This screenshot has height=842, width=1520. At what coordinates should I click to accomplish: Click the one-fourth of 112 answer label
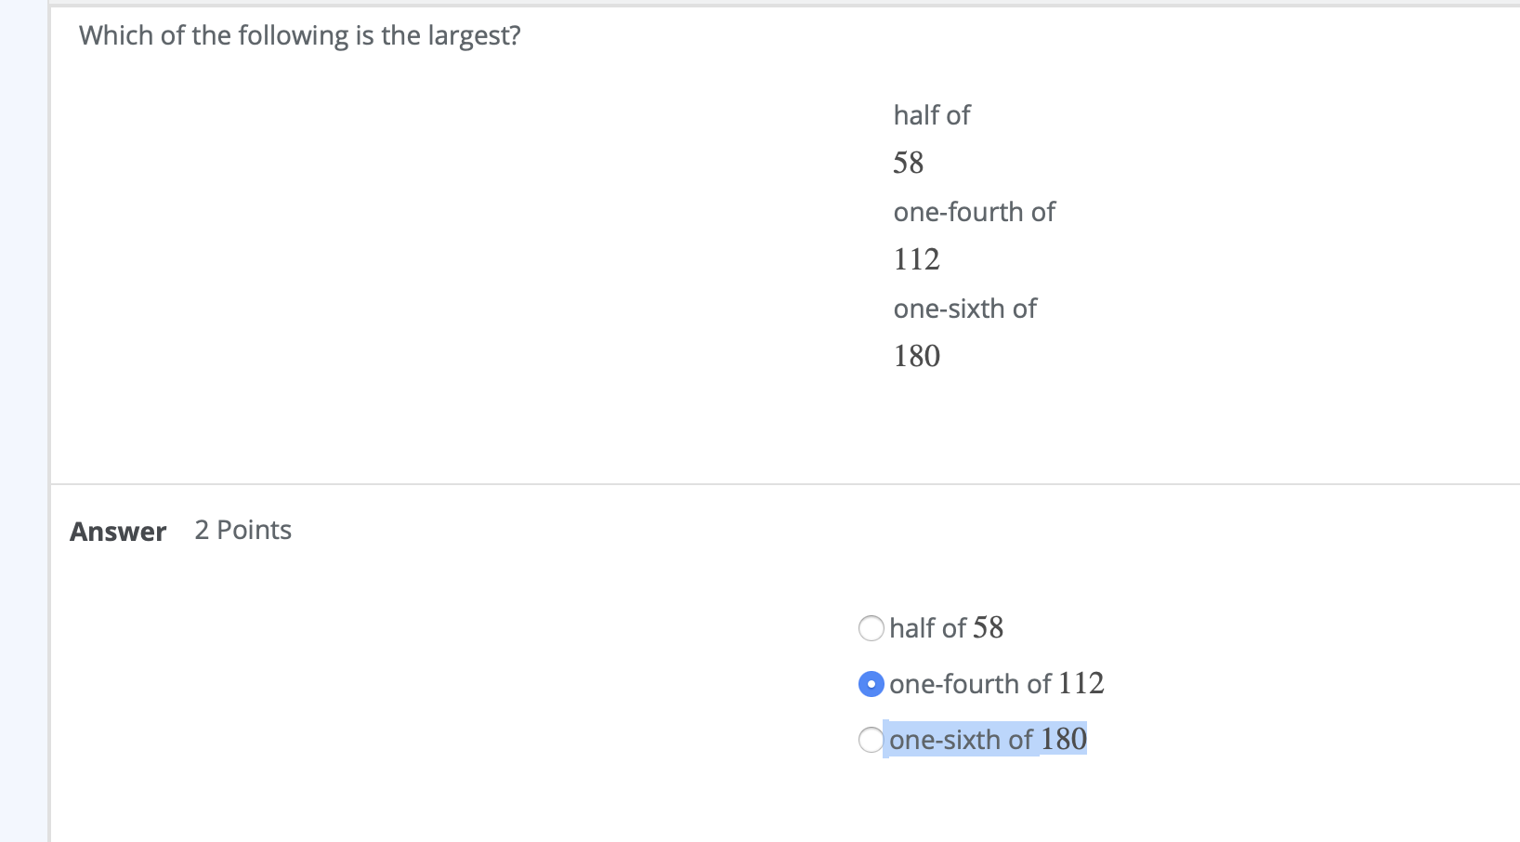tap(996, 684)
